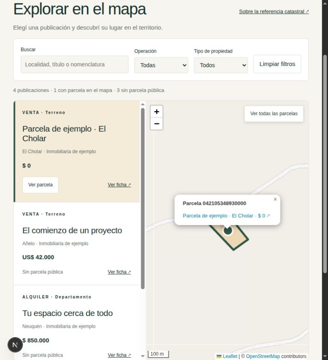Click the US$ 42.000 price

38,257
